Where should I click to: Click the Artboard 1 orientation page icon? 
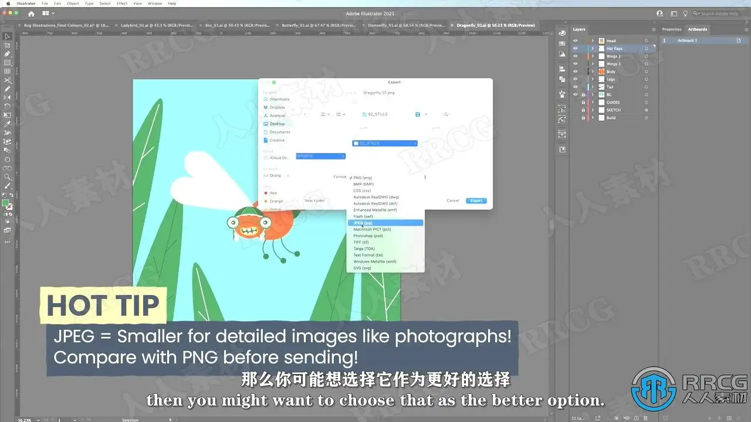739,40
